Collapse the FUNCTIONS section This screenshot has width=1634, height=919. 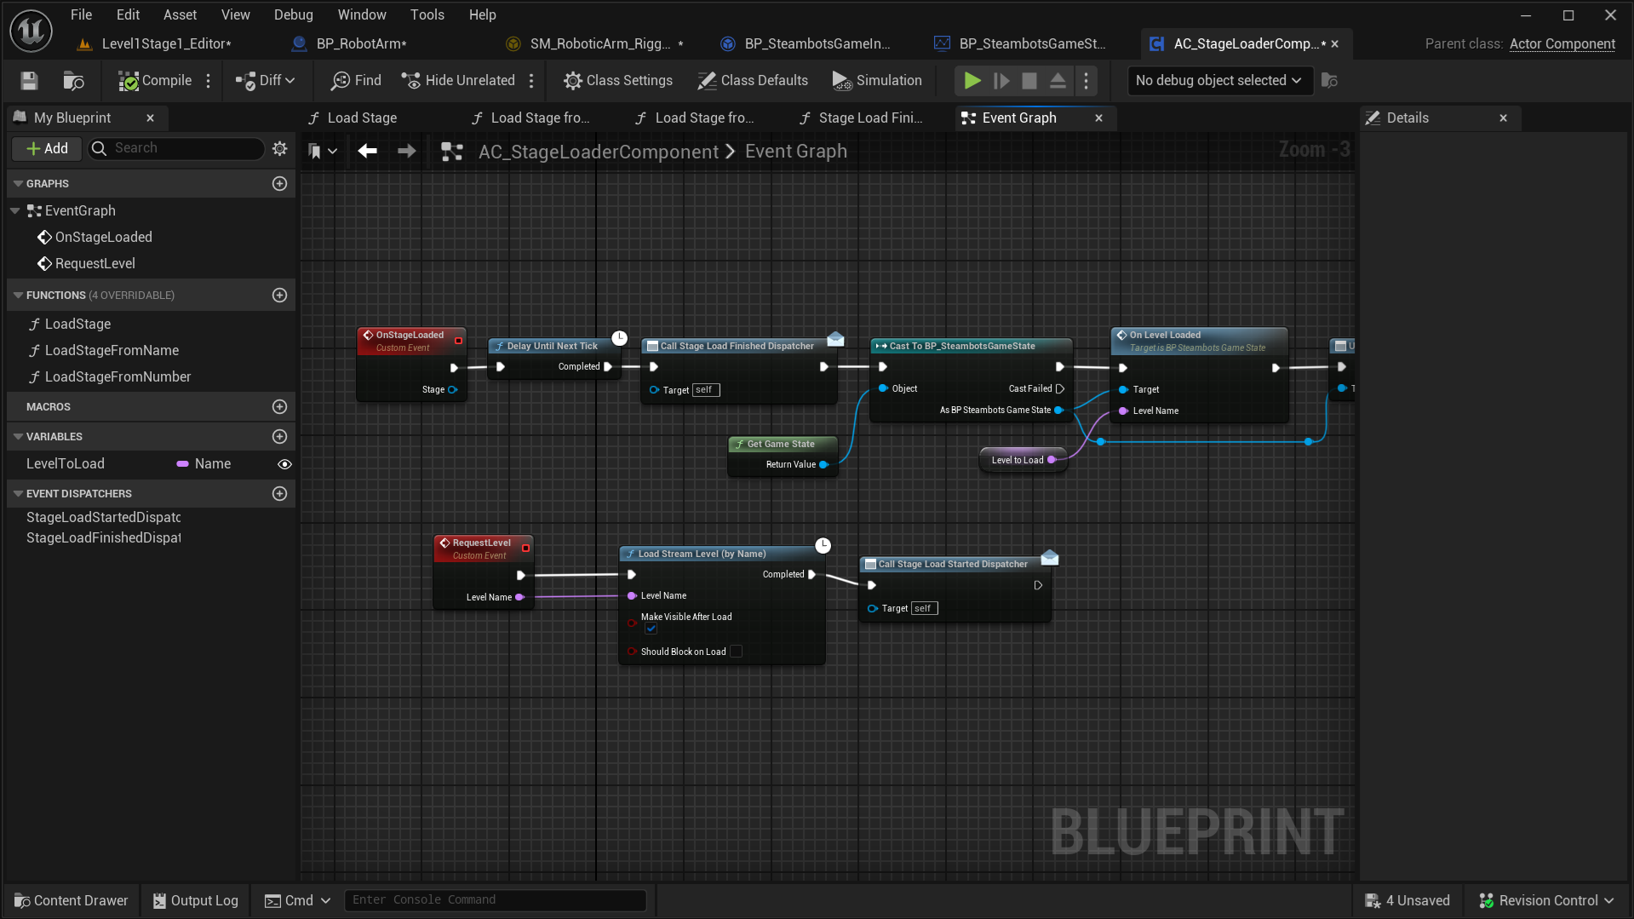click(x=18, y=295)
